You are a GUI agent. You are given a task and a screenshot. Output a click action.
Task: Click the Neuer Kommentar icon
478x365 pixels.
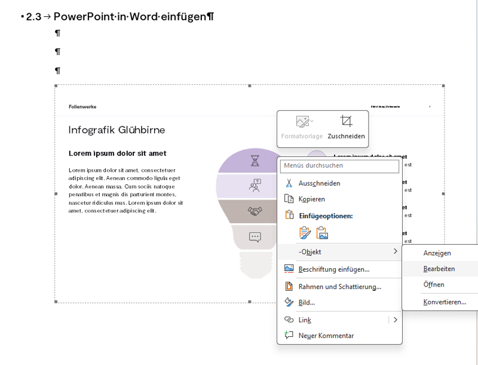[289, 335]
